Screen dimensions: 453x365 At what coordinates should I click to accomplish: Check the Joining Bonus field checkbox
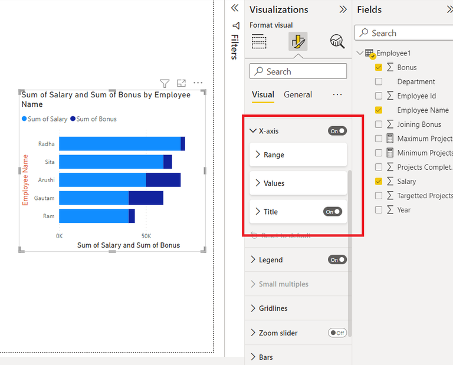pos(379,124)
